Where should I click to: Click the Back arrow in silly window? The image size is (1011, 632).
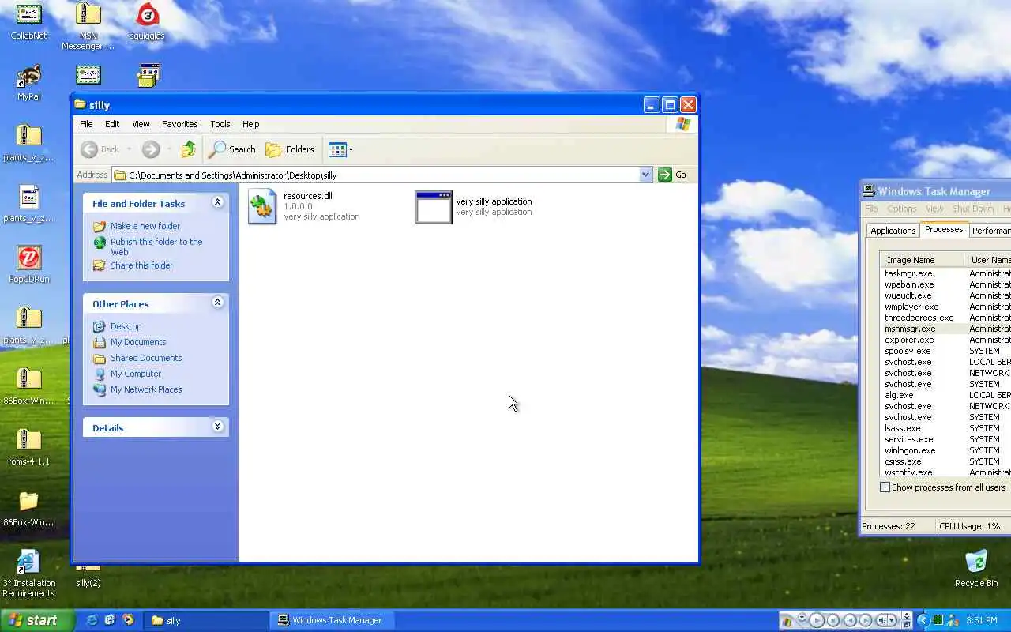click(x=89, y=149)
